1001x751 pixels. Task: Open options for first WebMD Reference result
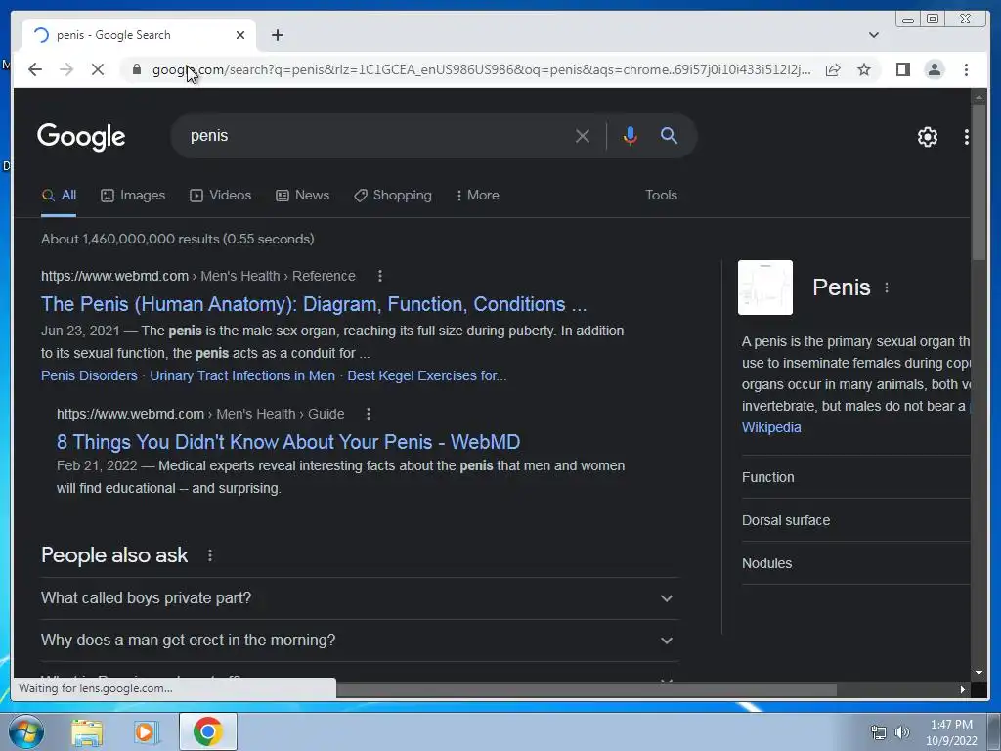coord(380,276)
